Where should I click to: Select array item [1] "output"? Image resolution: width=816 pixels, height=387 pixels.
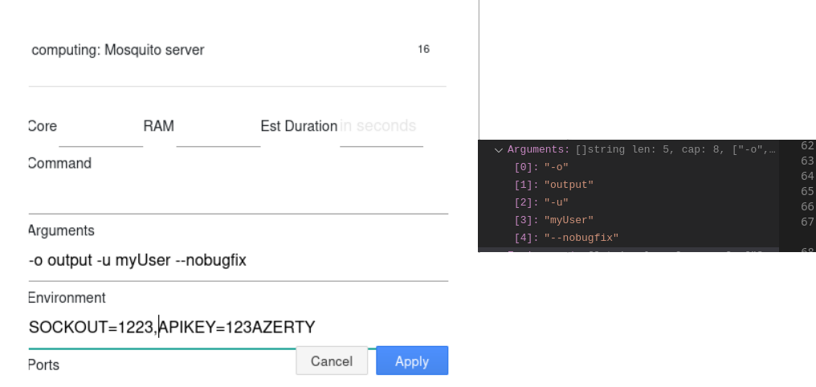[553, 185]
